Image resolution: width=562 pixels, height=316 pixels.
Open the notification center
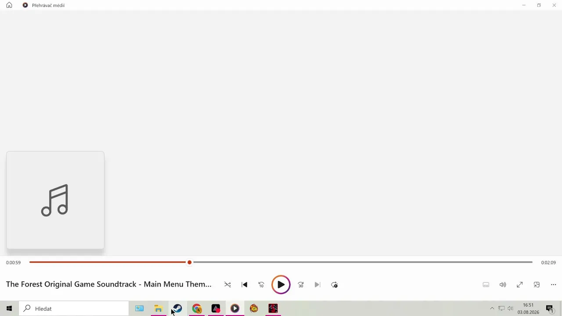point(549,309)
